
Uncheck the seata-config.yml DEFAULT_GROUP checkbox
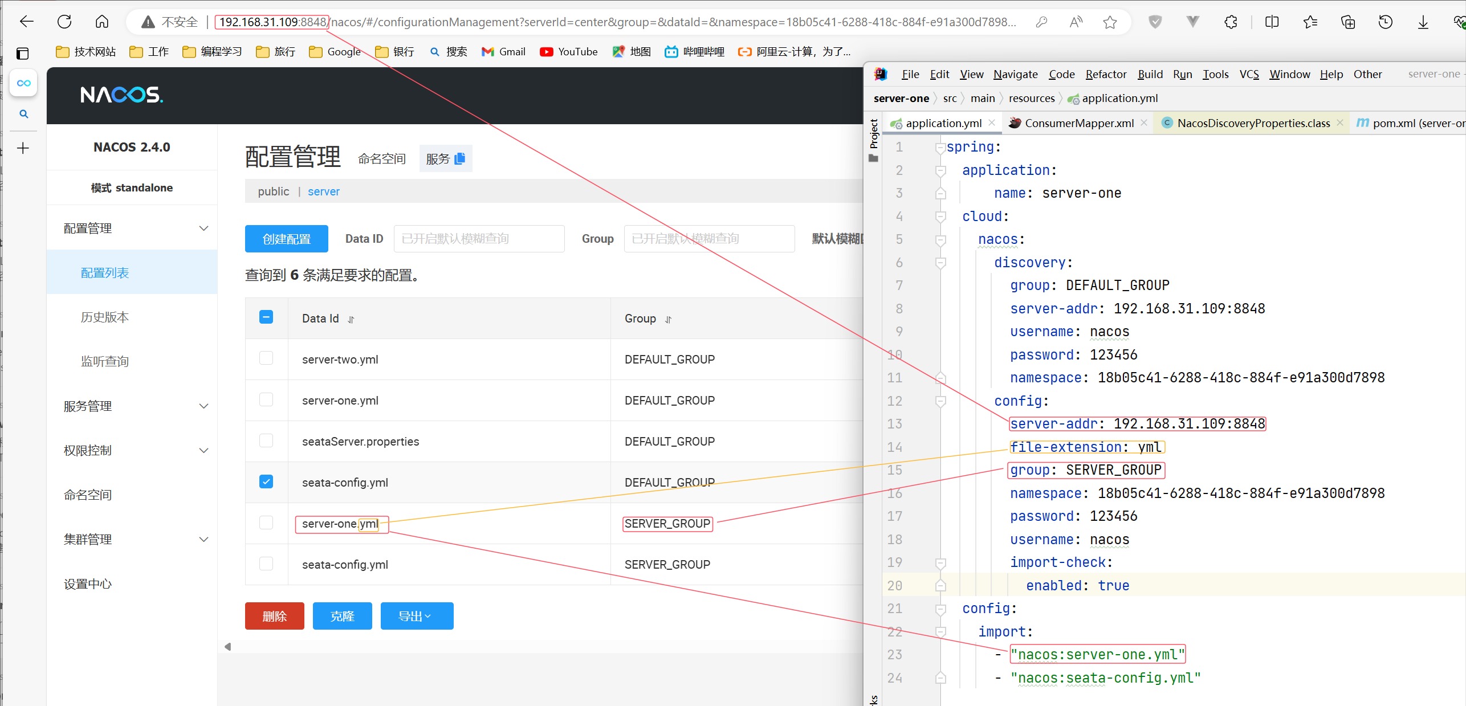[266, 481]
